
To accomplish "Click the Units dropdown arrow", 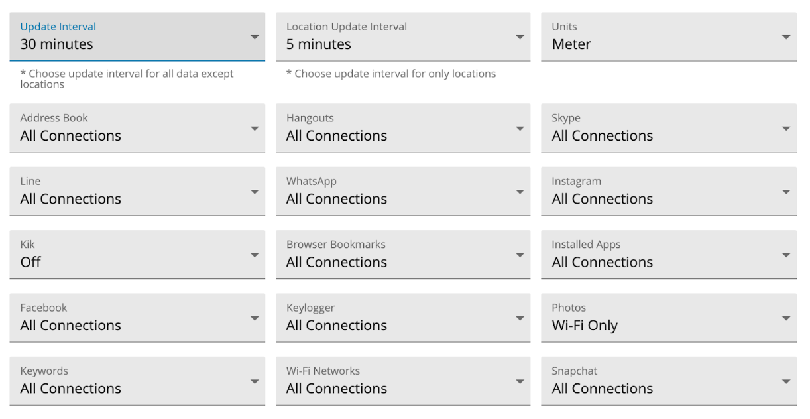I will pyautogui.click(x=786, y=37).
